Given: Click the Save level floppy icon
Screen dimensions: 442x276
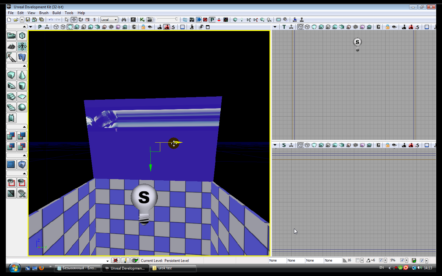Looking at the screenshot, I should tap(28, 20).
